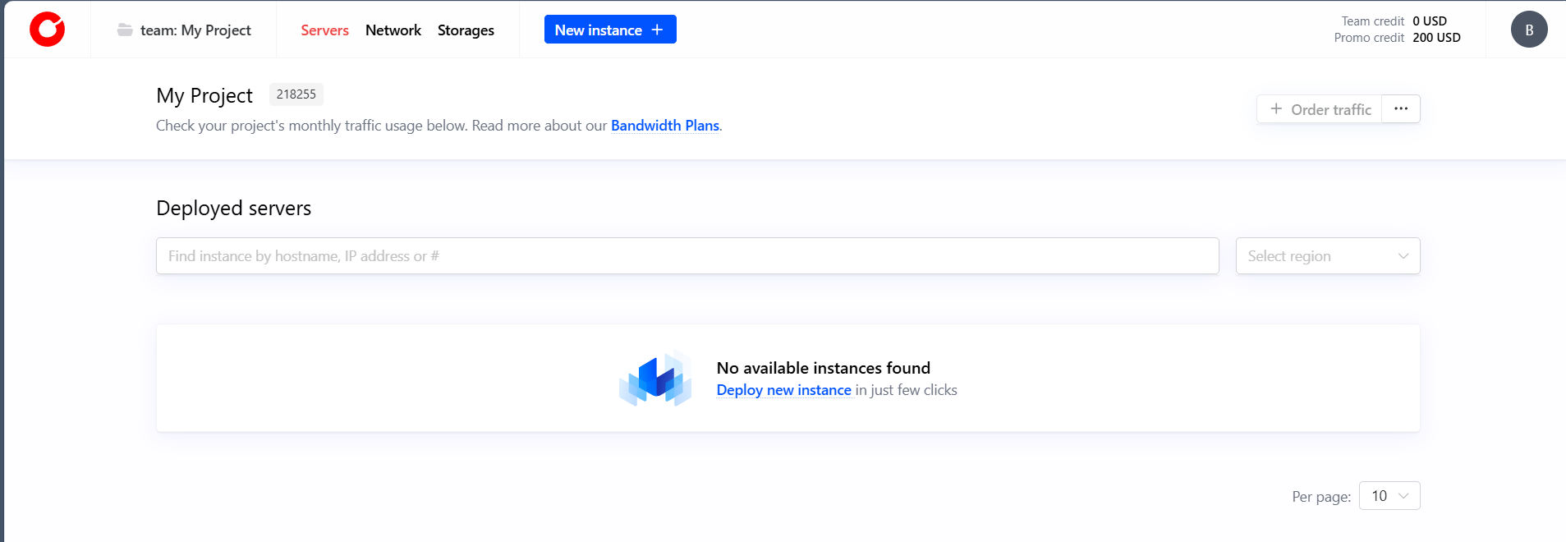
Task: Click the plus icon in New instance
Action: point(657,30)
